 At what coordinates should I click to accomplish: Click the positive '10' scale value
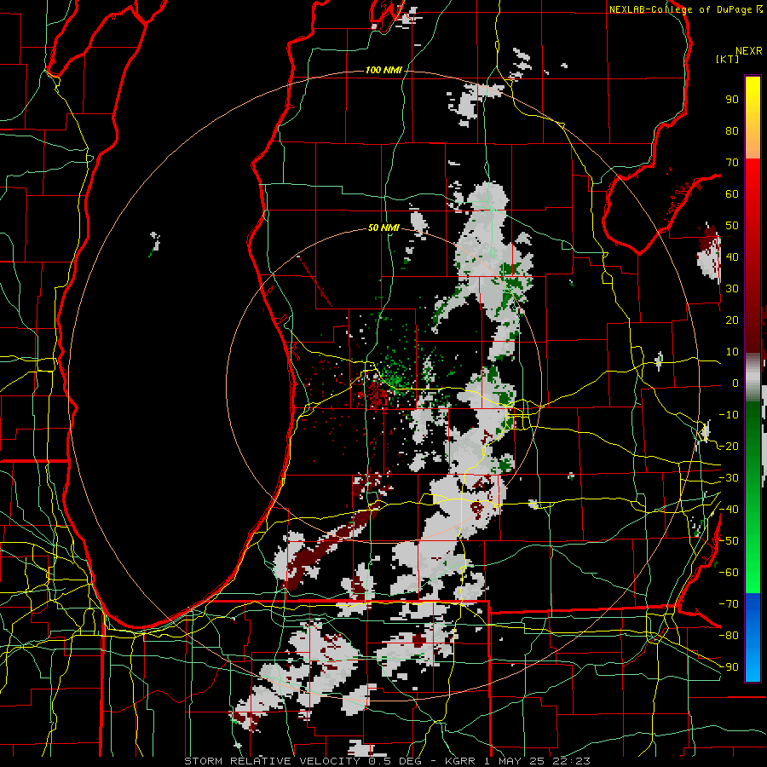coord(732,352)
